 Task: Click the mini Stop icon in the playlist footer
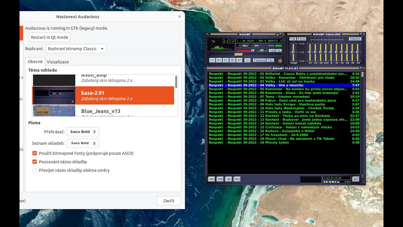[333, 182]
